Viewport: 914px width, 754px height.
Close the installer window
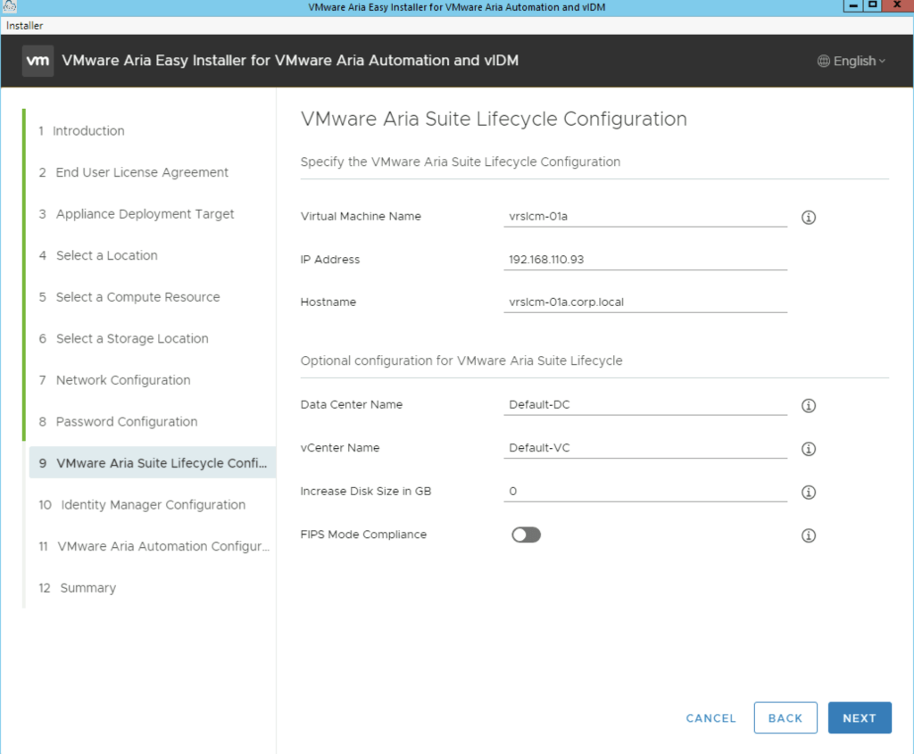click(x=896, y=6)
